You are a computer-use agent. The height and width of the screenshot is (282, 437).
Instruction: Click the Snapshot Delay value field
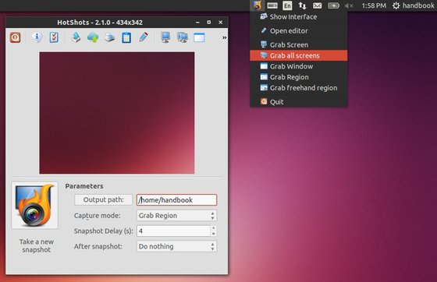[x=173, y=231]
